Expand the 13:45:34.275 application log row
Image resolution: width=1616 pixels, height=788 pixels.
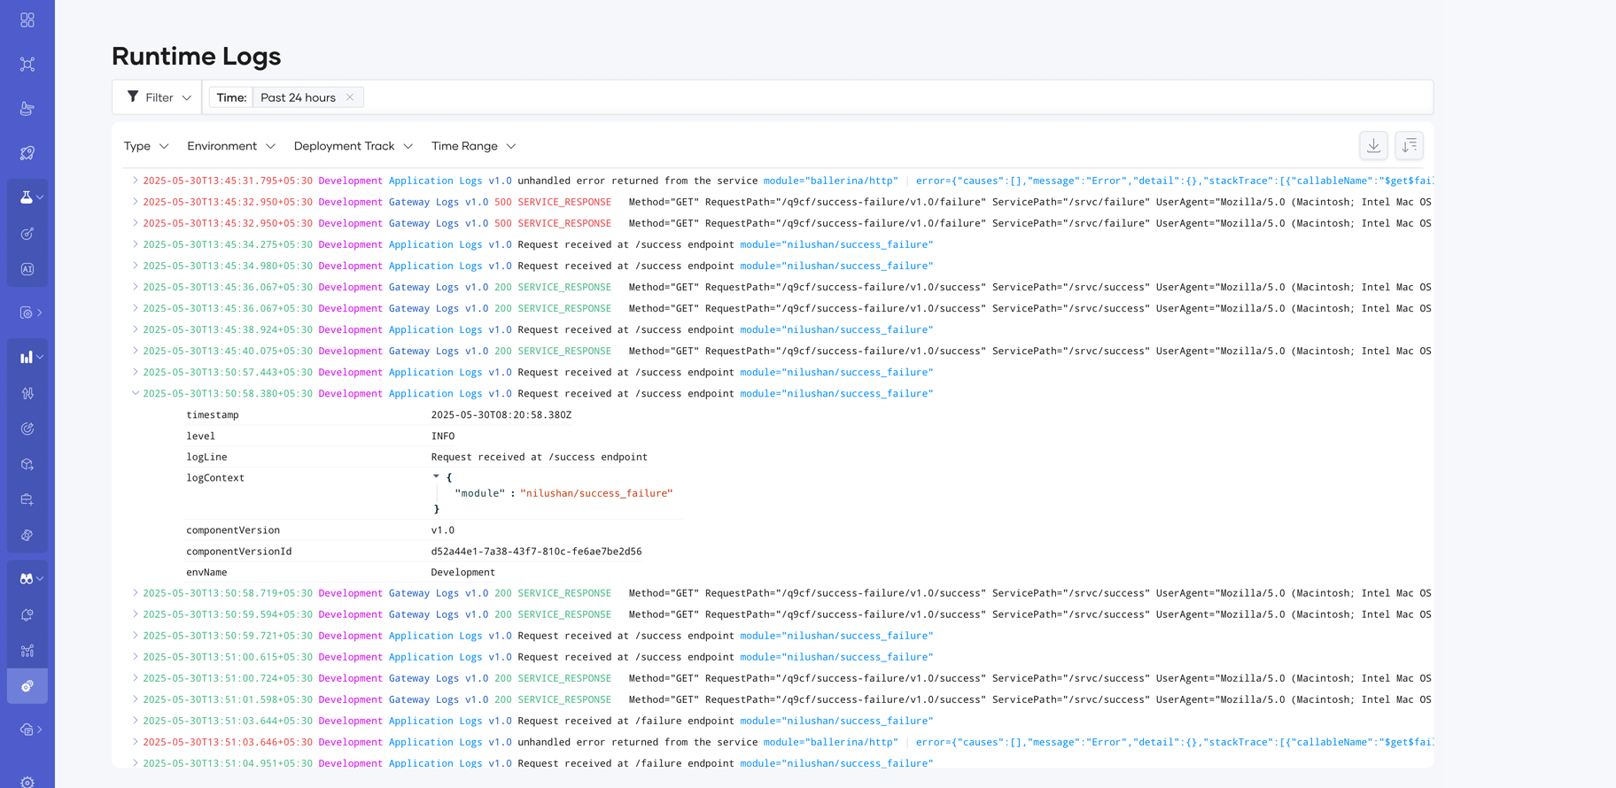tap(136, 244)
